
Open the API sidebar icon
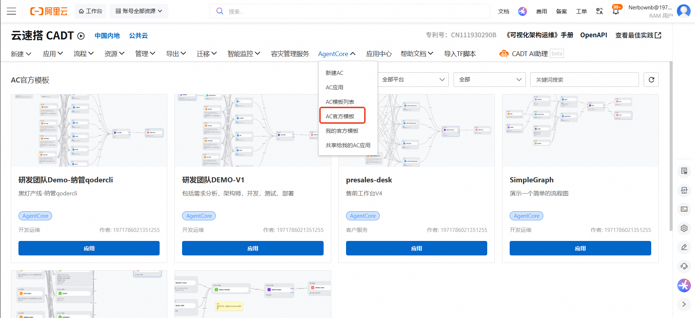click(x=684, y=190)
